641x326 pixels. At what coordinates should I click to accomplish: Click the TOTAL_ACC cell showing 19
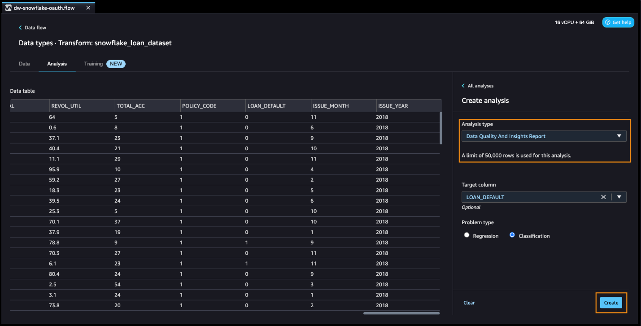118,232
